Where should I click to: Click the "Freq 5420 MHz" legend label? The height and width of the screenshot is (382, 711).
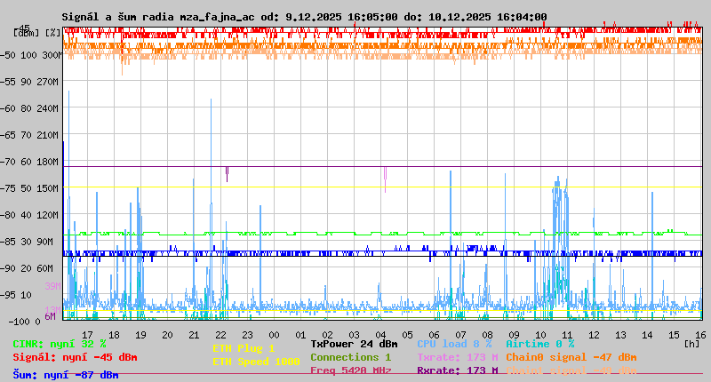[350, 370]
